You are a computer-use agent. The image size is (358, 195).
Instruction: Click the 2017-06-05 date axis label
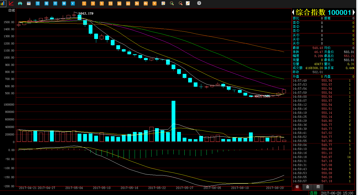(x=212, y=188)
